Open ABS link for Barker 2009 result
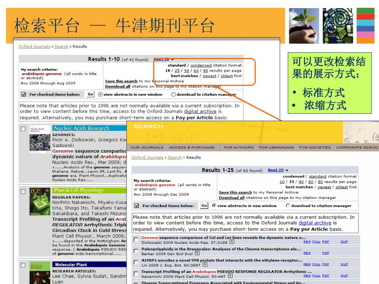Viewport: 379px width, 284px height. coord(307,253)
